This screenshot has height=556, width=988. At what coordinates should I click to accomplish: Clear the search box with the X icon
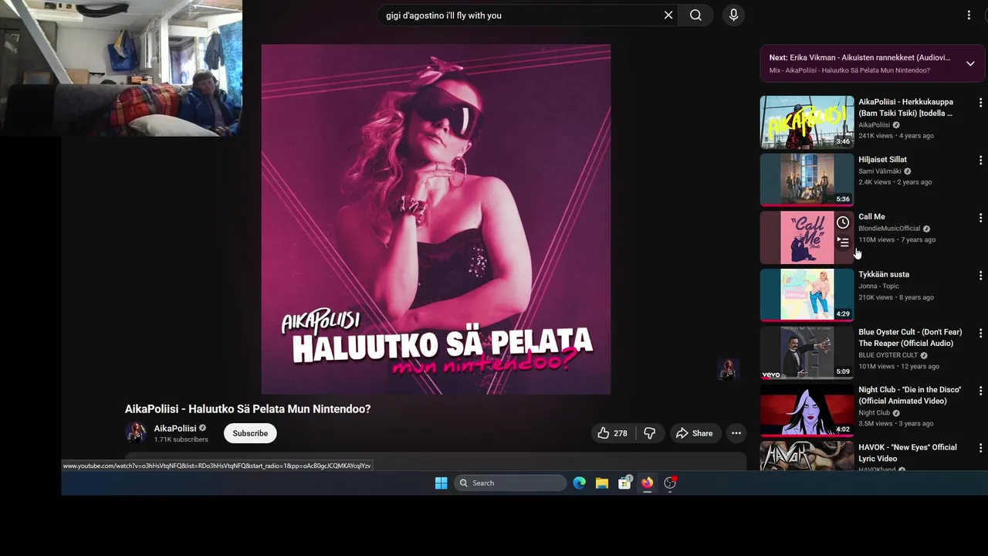tap(668, 15)
